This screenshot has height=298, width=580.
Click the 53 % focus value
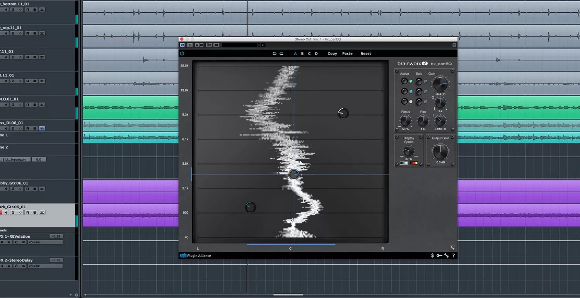(406, 129)
